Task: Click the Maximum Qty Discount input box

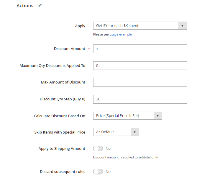Action: tap(140, 65)
